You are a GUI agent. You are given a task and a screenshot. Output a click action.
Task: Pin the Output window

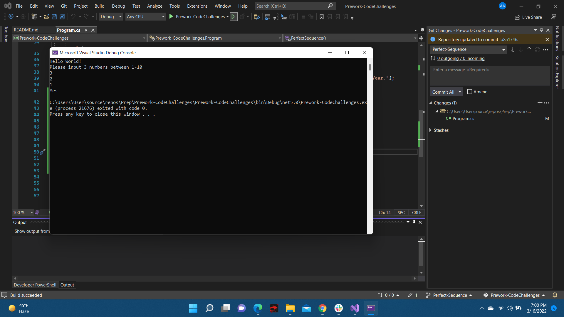coord(414,222)
